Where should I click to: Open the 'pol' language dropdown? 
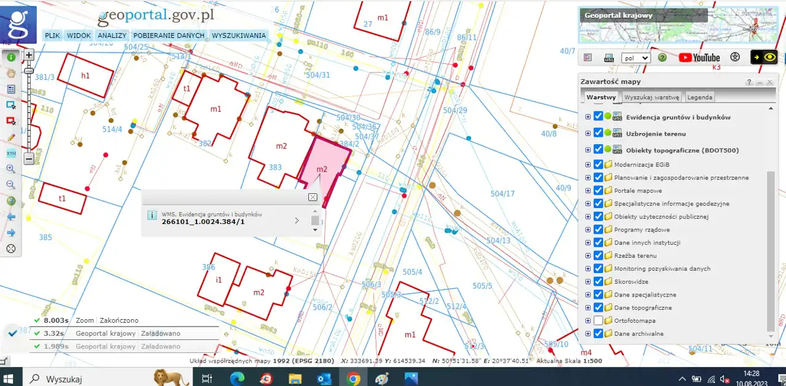click(636, 58)
